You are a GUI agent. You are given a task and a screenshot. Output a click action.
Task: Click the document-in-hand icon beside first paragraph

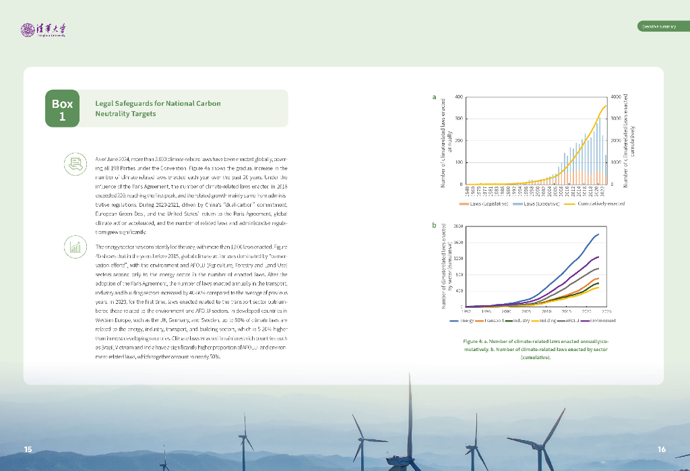pos(75,164)
